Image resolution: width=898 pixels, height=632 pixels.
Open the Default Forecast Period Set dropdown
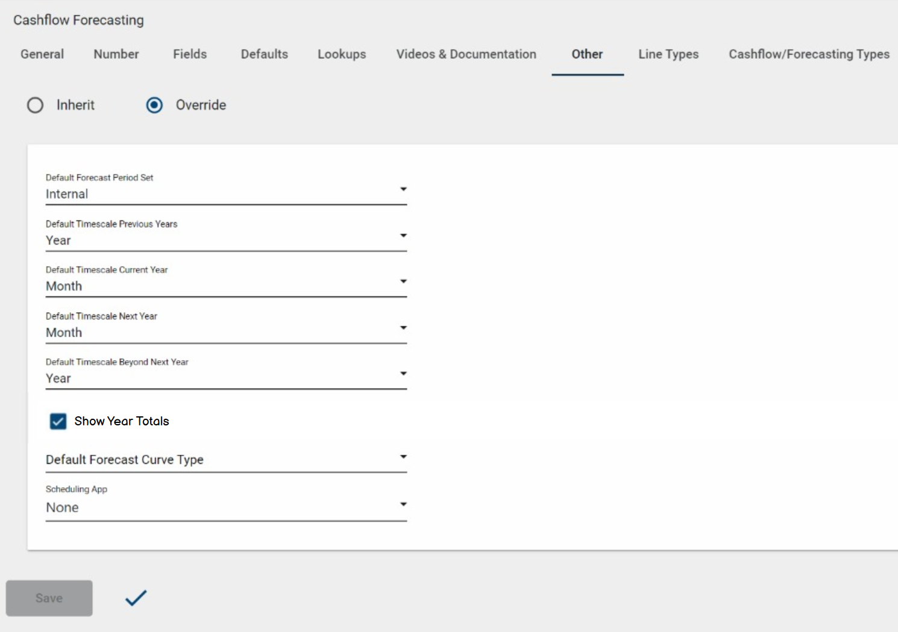pyautogui.click(x=226, y=193)
